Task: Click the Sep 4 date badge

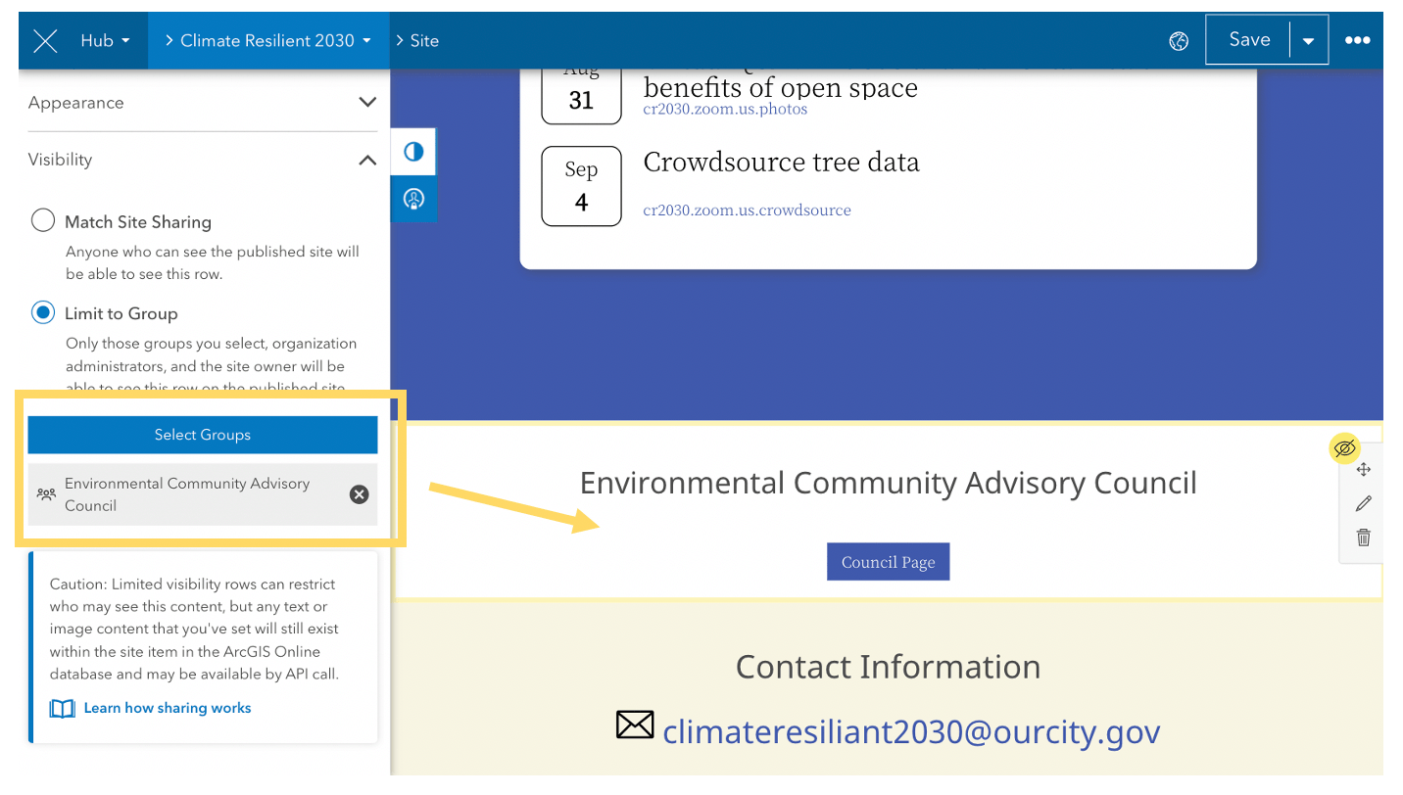Action: 581,186
